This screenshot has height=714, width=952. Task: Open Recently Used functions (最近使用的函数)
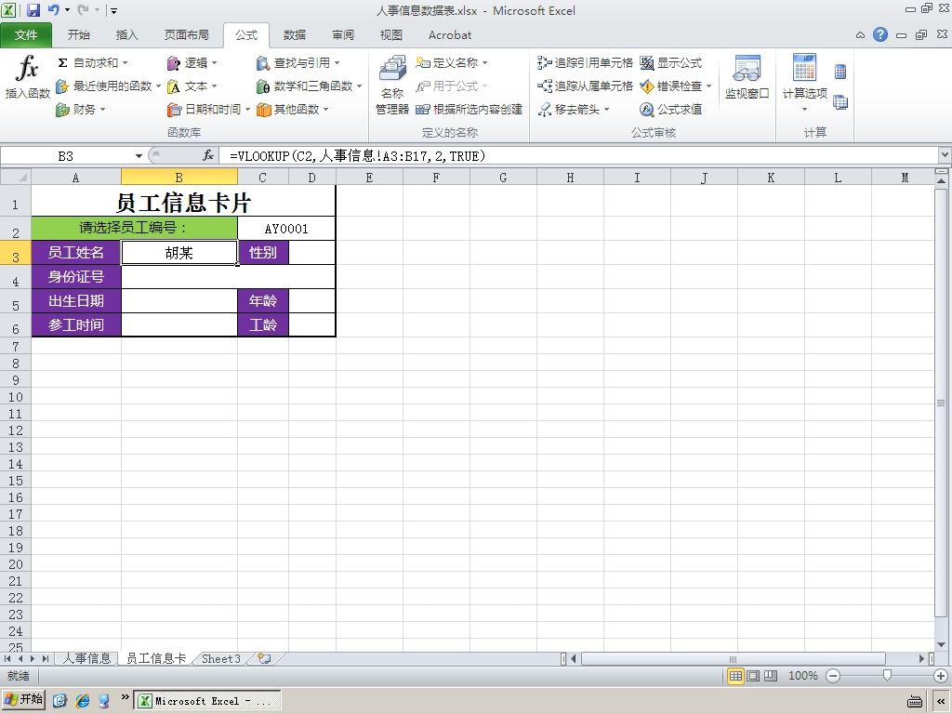pyautogui.click(x=108, y=86)
